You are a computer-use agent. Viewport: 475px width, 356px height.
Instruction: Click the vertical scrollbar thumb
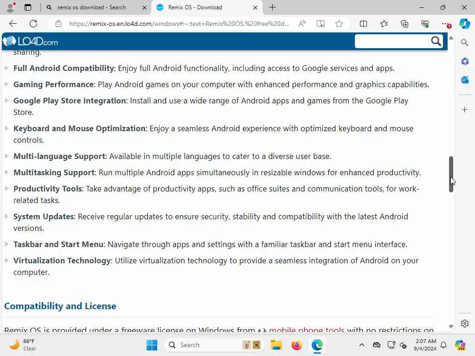pyautogui.click(x=451, y=174)
